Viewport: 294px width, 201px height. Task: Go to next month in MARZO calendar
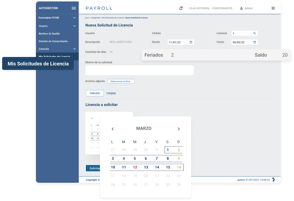coord(179,129)
